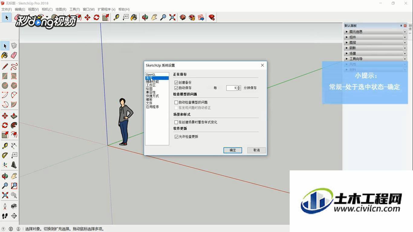Open the 编辑(E) menu
This screenshot has width=413, height=232.
coord(20,9)
